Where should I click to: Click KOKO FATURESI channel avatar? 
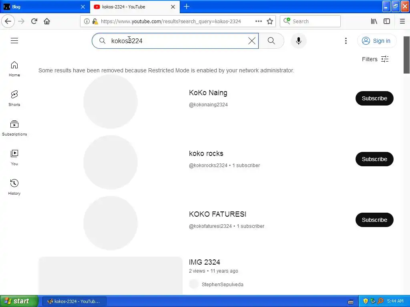tap(111, 223)
